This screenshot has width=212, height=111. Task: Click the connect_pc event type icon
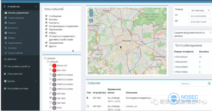tap(88, 106)
